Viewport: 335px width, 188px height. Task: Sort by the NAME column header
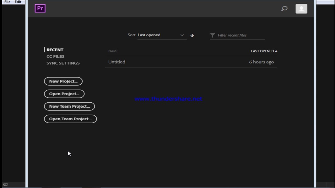pyautogui.click(x=113, y=51)
